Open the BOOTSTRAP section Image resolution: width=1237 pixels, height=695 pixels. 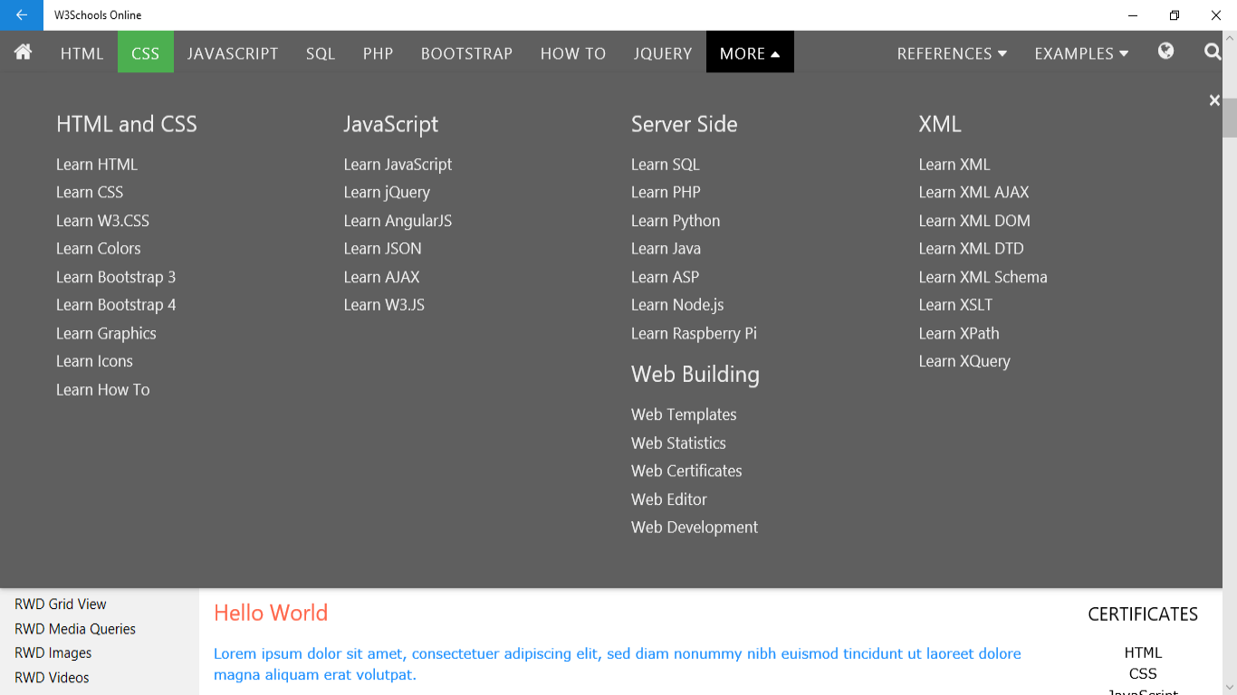[x=466, y=52]
